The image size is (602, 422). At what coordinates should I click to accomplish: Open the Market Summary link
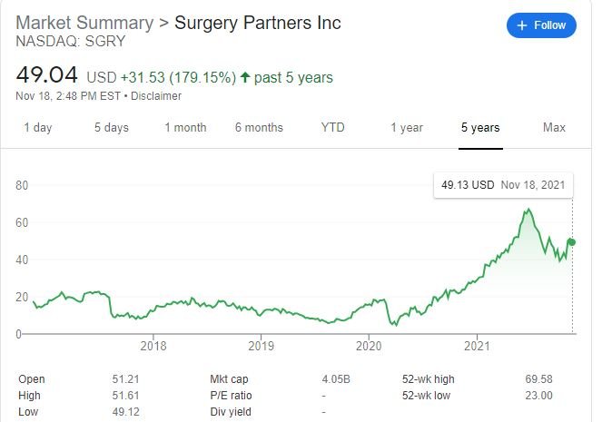[84, 23]
